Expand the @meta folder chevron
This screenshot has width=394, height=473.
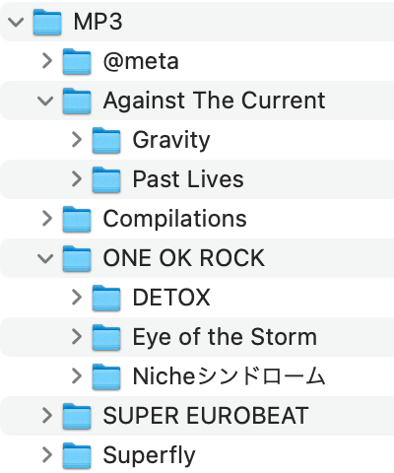click(x=47, y=61)
